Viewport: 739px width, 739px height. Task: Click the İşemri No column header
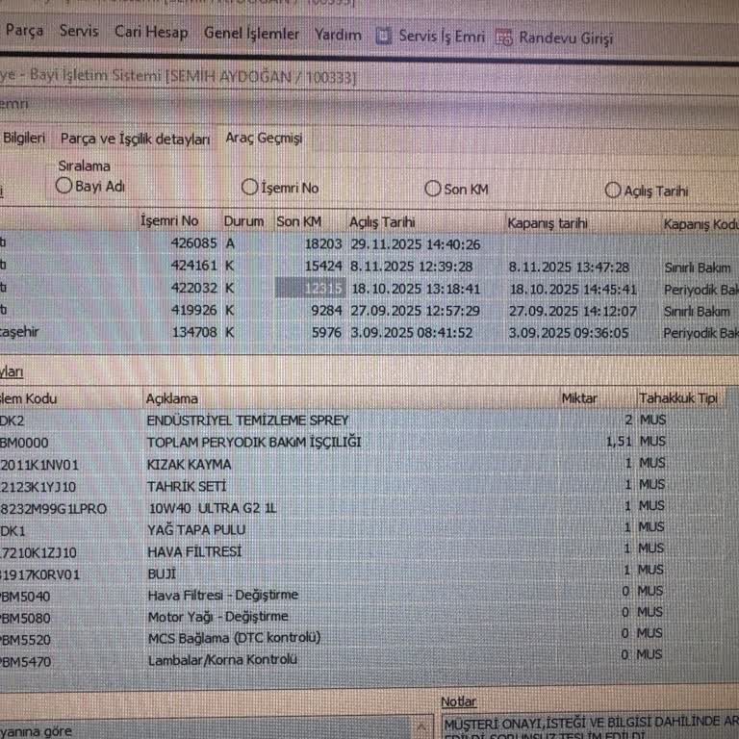click(x=169, y=220)
